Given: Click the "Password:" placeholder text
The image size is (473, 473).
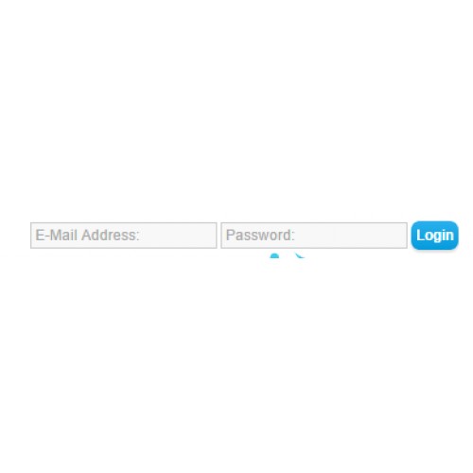Looking at the screenshot, I should 260,236.
